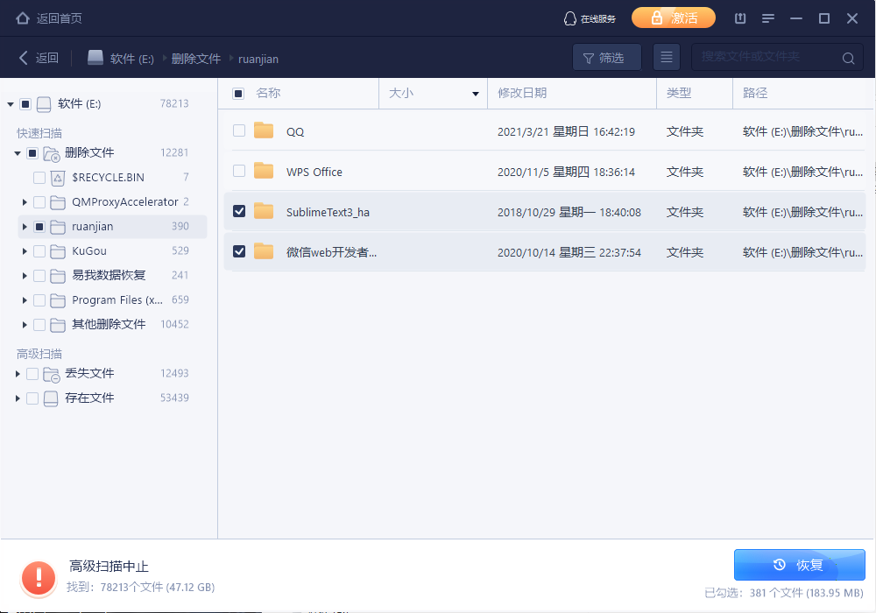
Task: Open the title bar hamburger menu icon
Action: coord(768,18)
